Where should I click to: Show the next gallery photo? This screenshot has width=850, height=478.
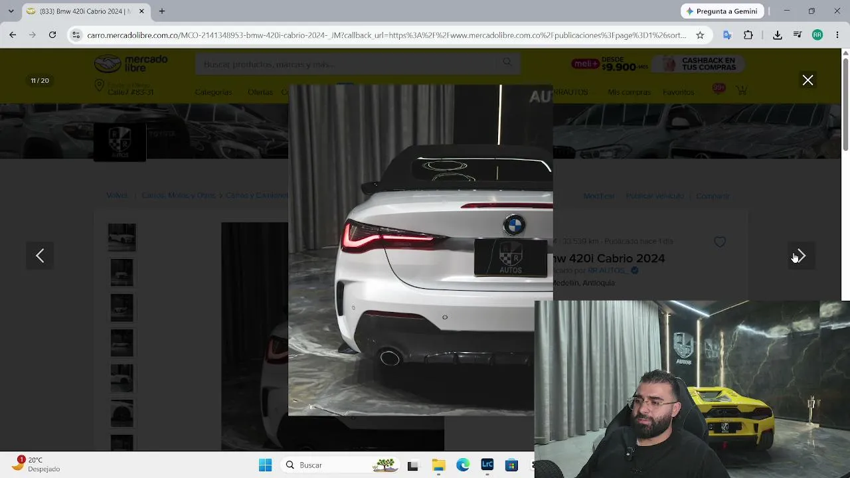(800, 256)
